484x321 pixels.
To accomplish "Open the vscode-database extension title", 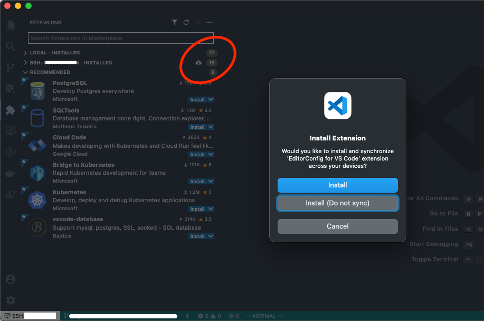I will coord(78,219).
